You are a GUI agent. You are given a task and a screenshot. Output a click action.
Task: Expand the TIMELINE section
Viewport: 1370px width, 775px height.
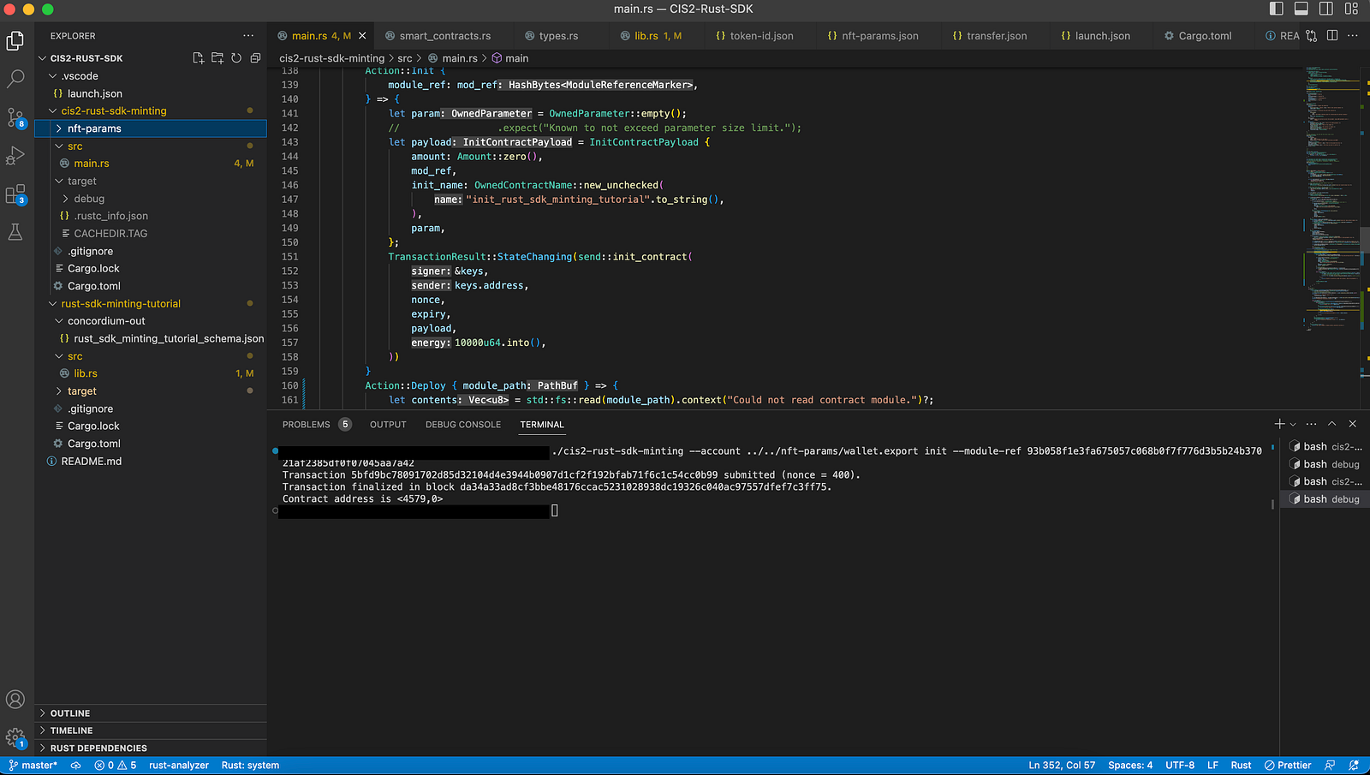(x=150, y=730)
